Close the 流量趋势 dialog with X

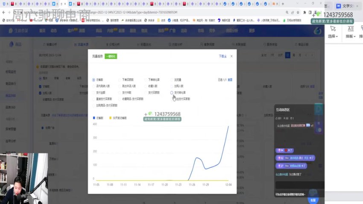click(231, 56)
